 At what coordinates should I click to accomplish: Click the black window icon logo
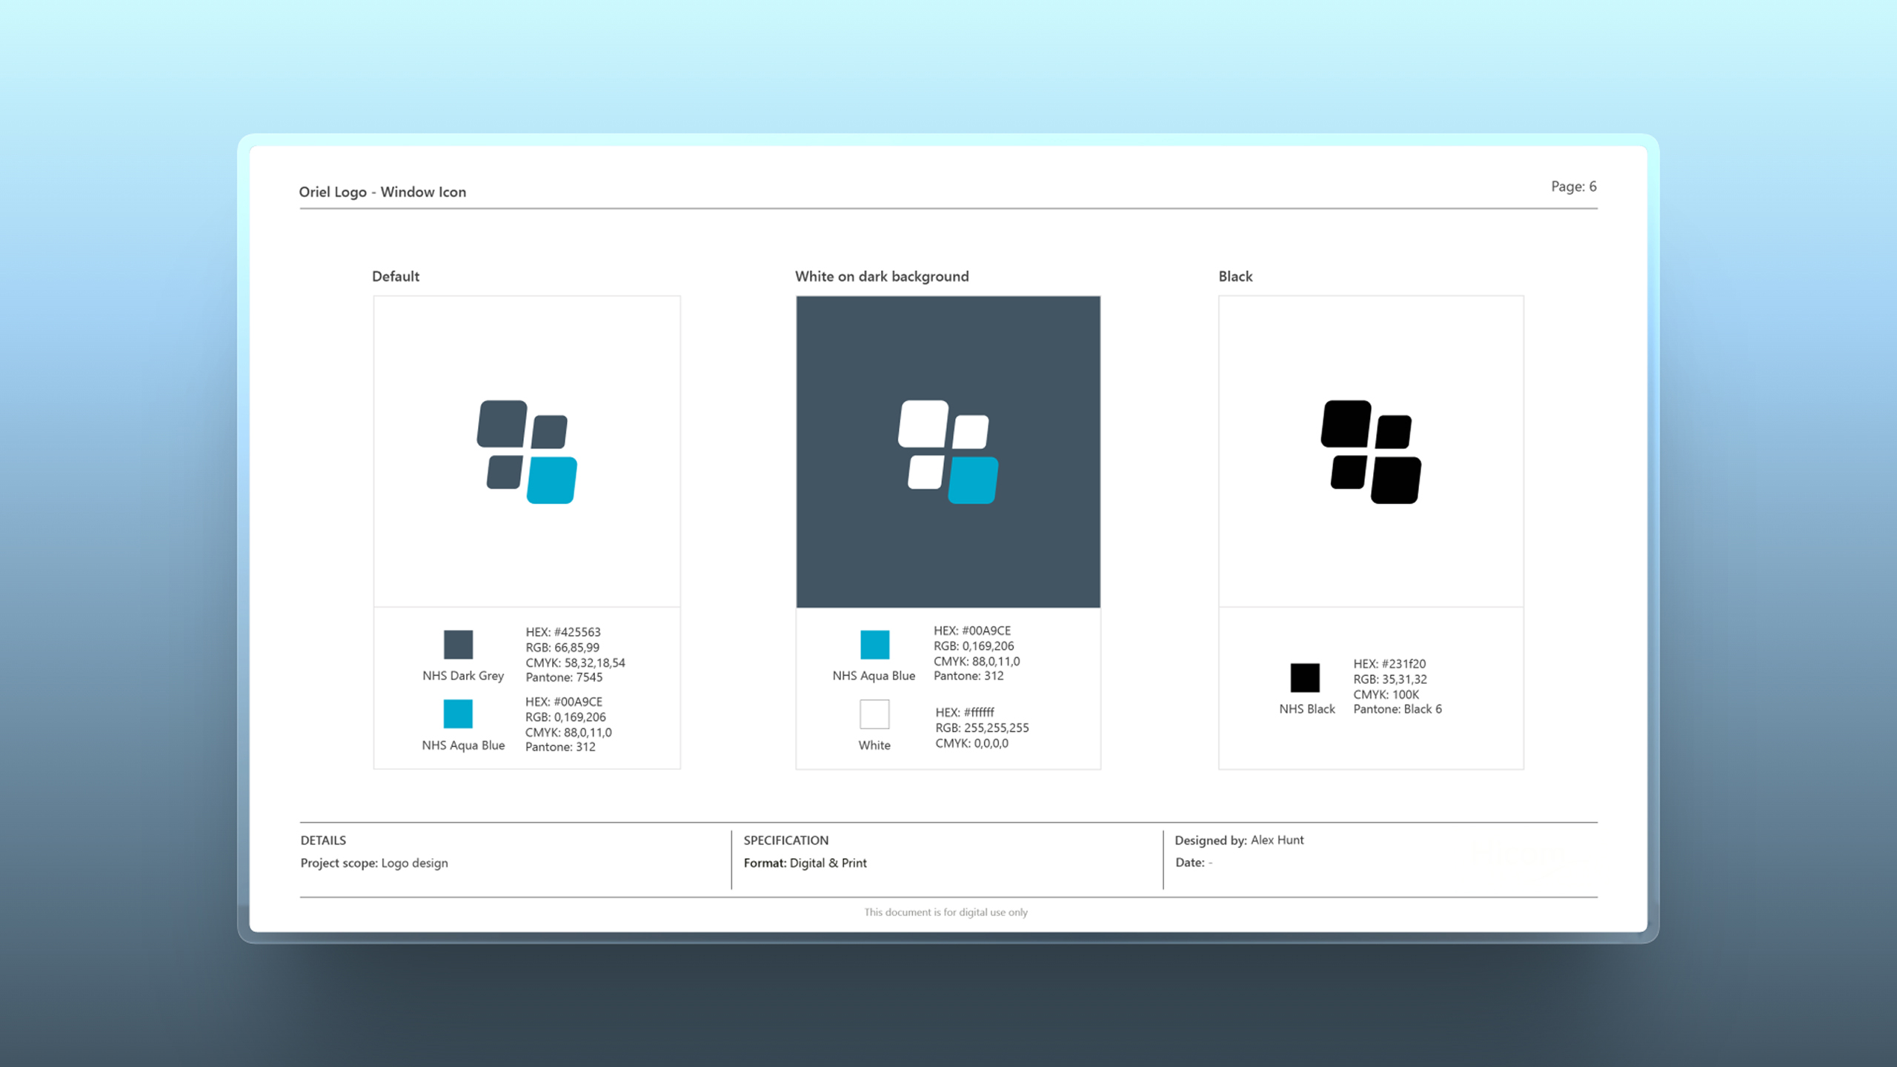coord(1371,452)
